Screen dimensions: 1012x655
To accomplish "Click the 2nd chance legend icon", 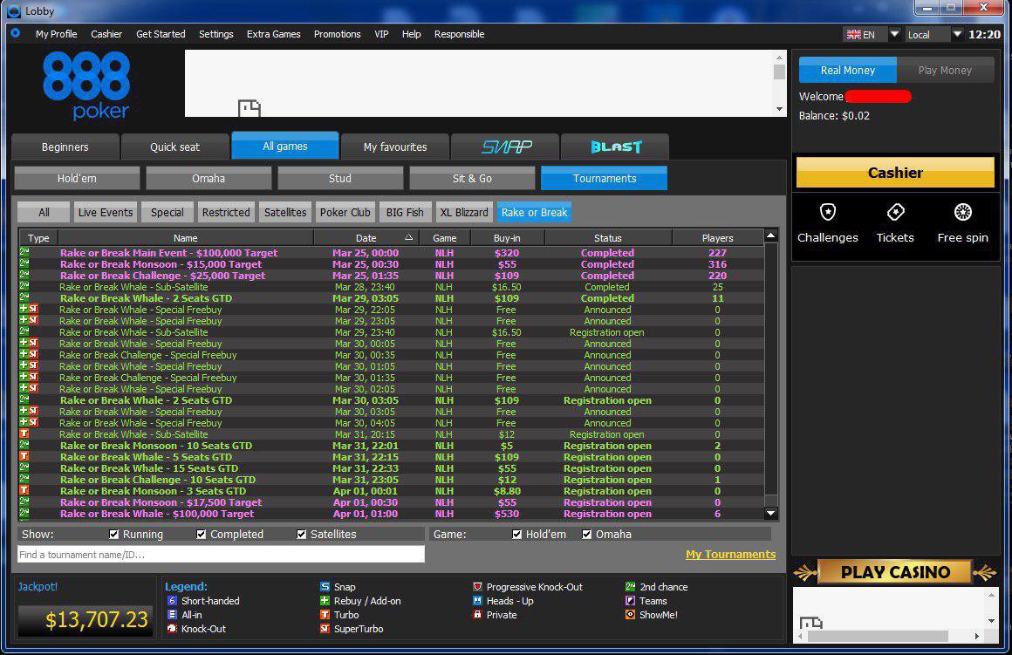I will click(630, 587).
